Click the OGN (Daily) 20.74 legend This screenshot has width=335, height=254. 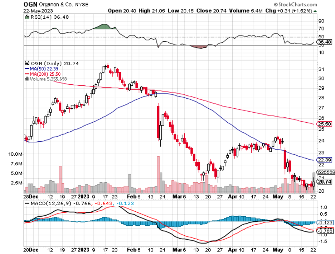(55, 64)
